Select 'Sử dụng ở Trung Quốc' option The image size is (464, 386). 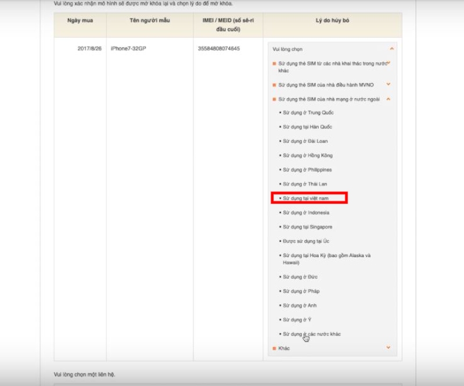tap(308, 113)
